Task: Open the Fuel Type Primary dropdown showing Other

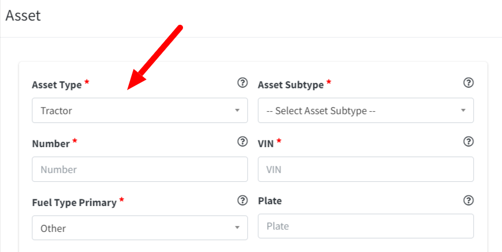Action: 139,228
